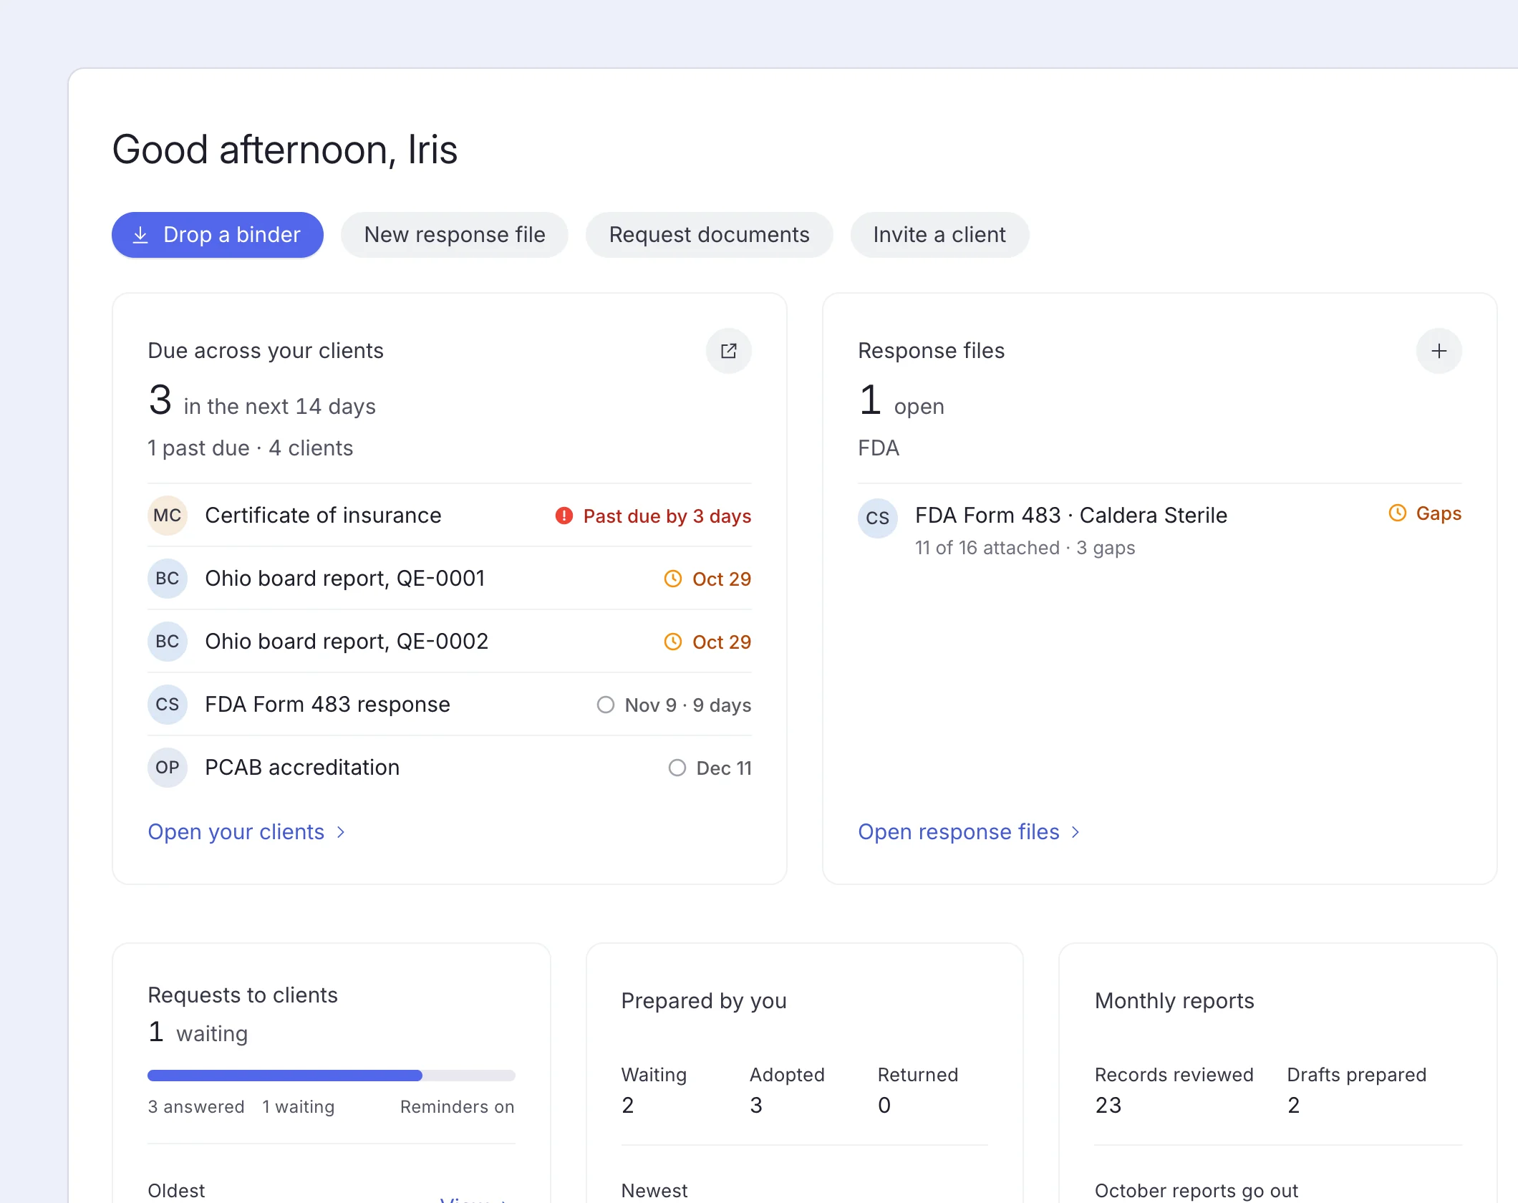
Task: Click the MC avatar beside Certificate of insurance
Action: pos(168,516)
